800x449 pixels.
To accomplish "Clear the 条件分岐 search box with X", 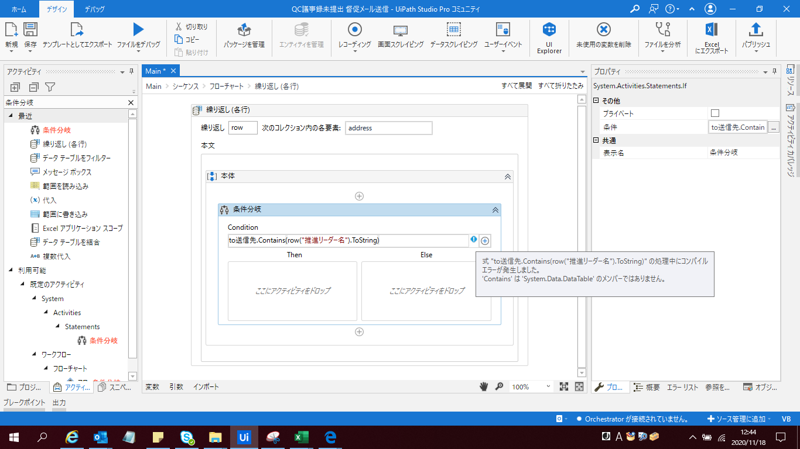I will click(131, 102).
